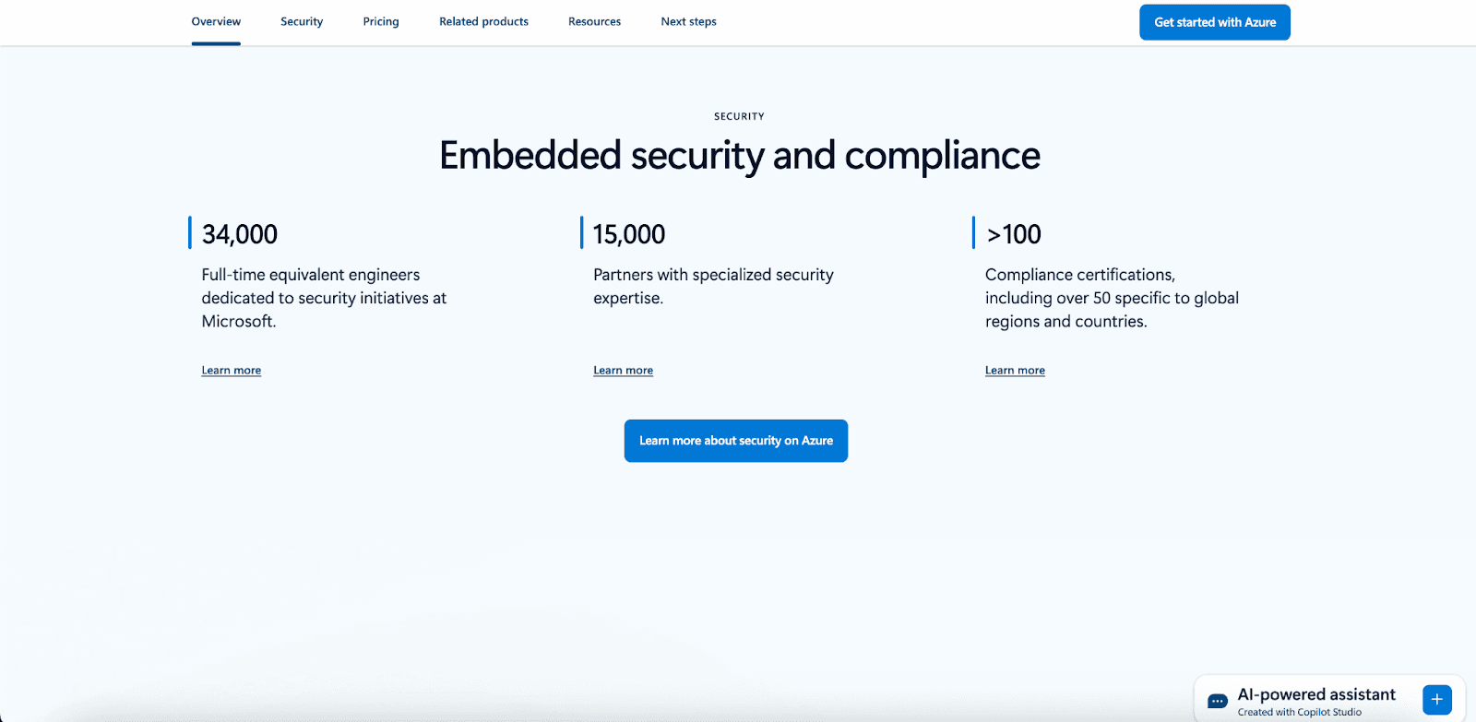Open Learn more under compliance certifications
Screen dimensions: 1476x722
[x=1015, y=370]
